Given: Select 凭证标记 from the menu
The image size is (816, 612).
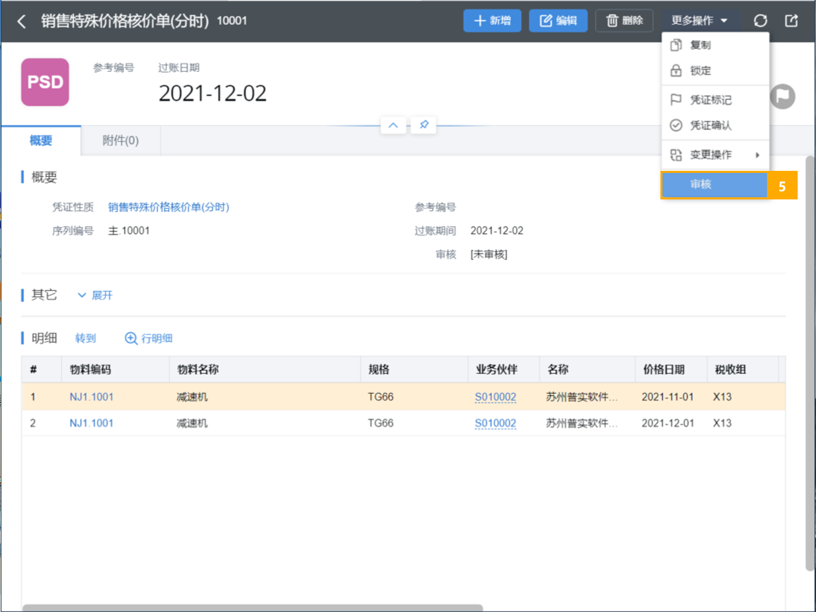Looking at the screenshot, I should (715, 100).
